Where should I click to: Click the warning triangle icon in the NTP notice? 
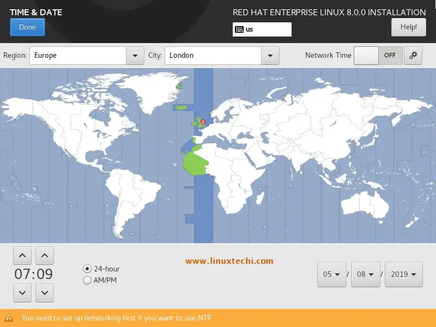[x=9, y=318]
